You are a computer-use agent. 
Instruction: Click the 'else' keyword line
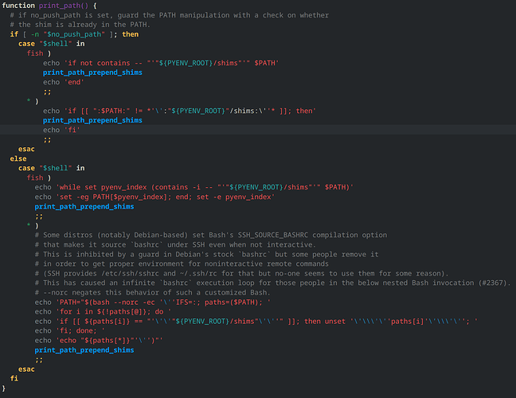click(x=18, y=158)
